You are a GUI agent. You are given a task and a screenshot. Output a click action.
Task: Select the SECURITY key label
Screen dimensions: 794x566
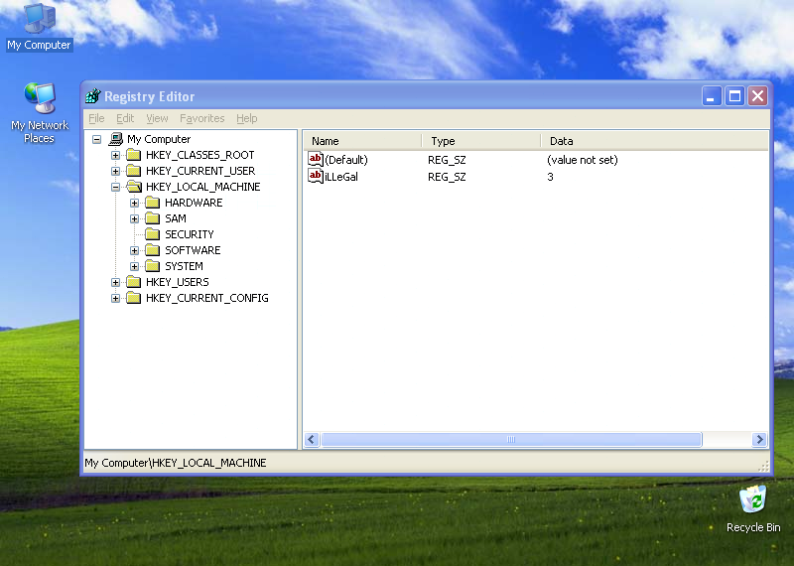tap(190, 234)
